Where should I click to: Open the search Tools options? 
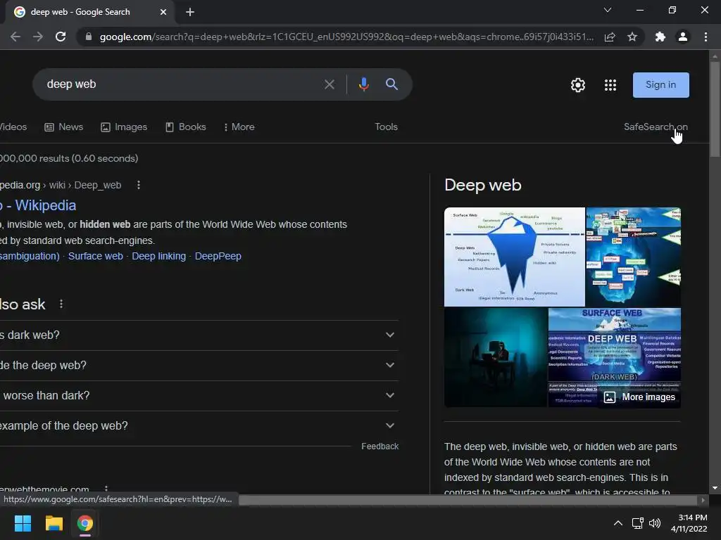point(387,127)
